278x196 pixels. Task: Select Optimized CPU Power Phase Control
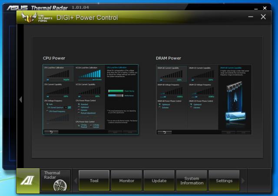pyautogui.click(x=79, y=107)
